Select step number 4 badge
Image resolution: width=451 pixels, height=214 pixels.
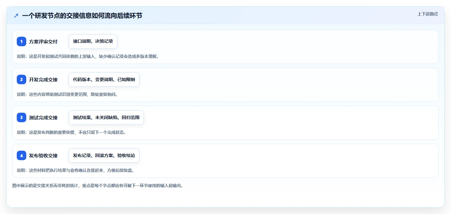22,155
